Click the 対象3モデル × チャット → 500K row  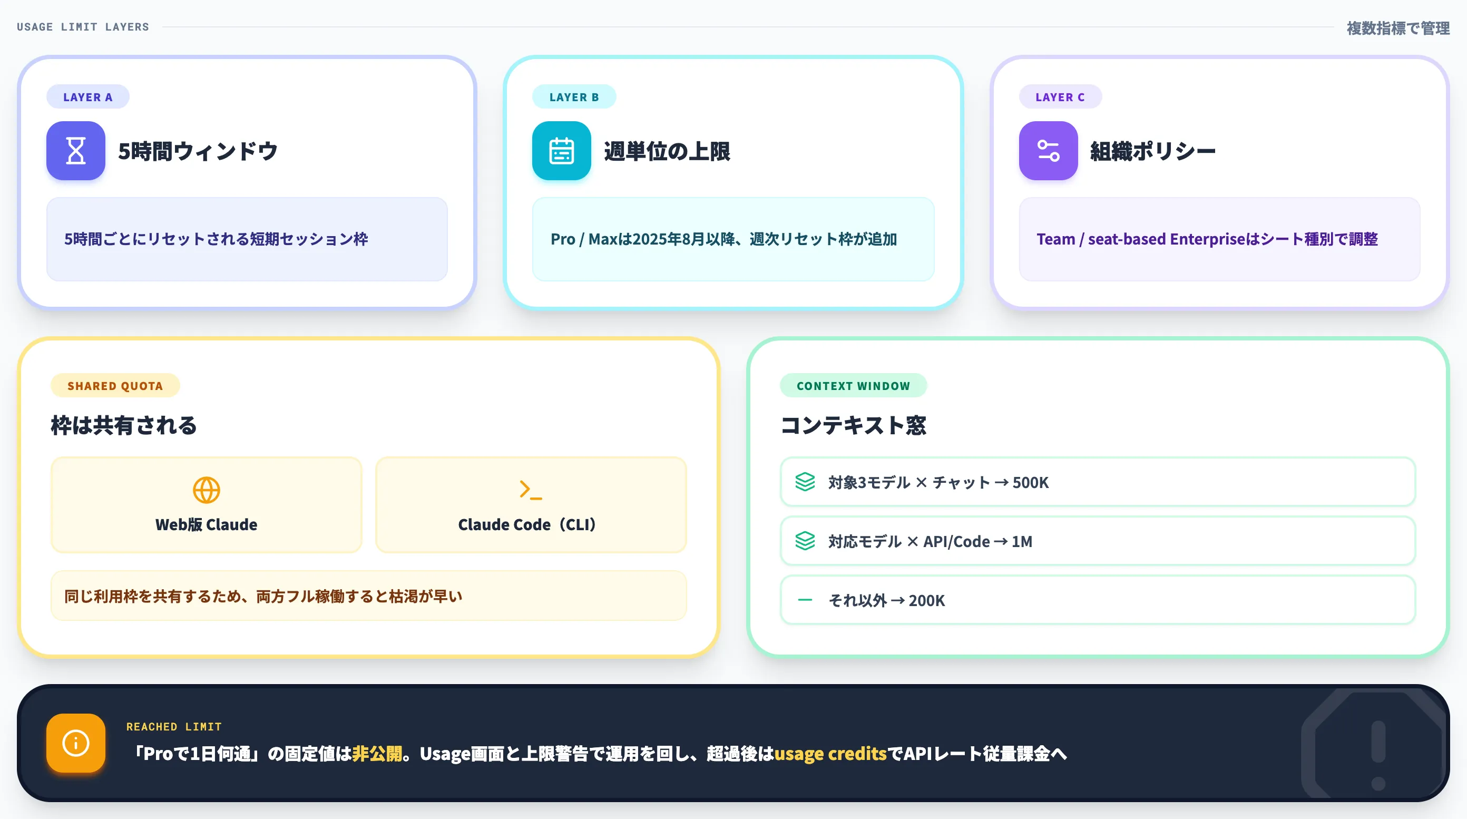[x=1098, y=482]
